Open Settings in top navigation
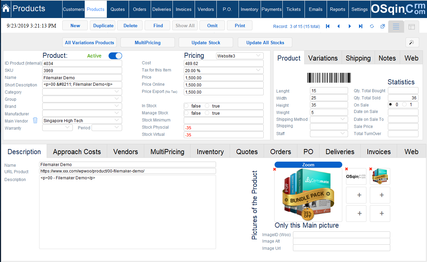Viewport: 427px width, 262px height. point(360,9)
